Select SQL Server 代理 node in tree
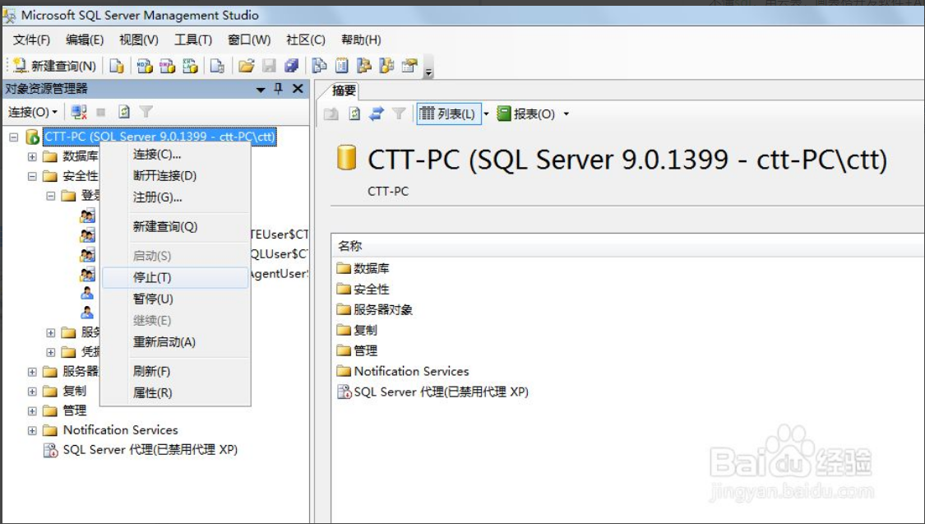The width and height of the screenshot is (925, 524). coord(150,450)
